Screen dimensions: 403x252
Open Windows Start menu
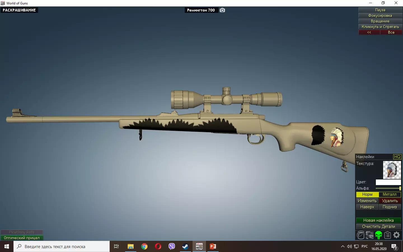click(7, 246)
